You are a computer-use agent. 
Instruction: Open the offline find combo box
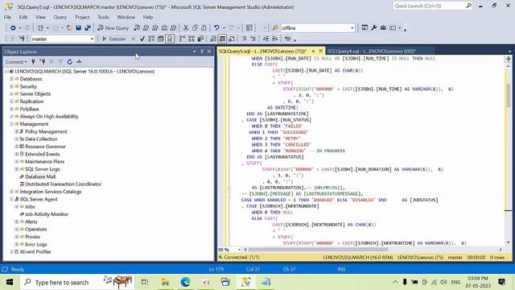[318, 28]
